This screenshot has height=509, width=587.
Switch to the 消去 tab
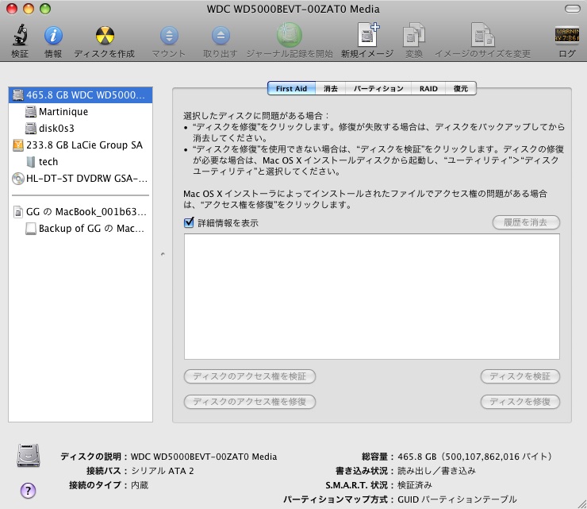point(331,88)
